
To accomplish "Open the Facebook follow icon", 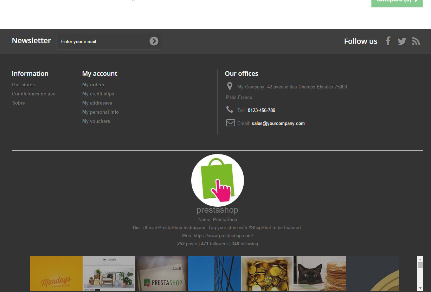I will click(388, 41).
